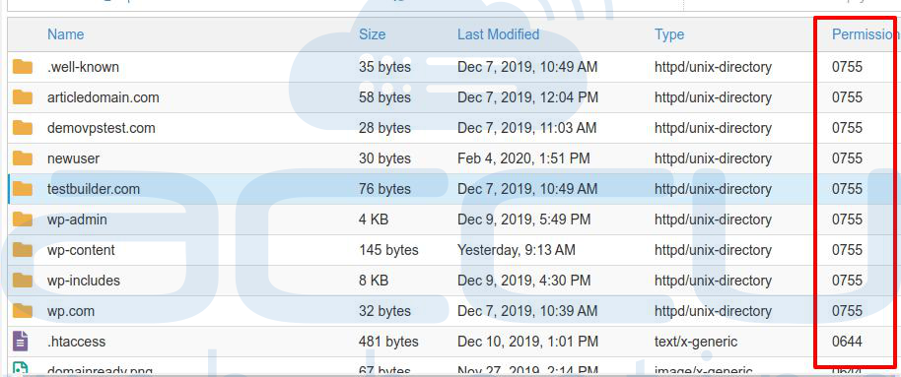Click the Yesterday, 9:13 AM date
Image resolution: width=901 pixels, height=377 pixels.
point(516,250)
